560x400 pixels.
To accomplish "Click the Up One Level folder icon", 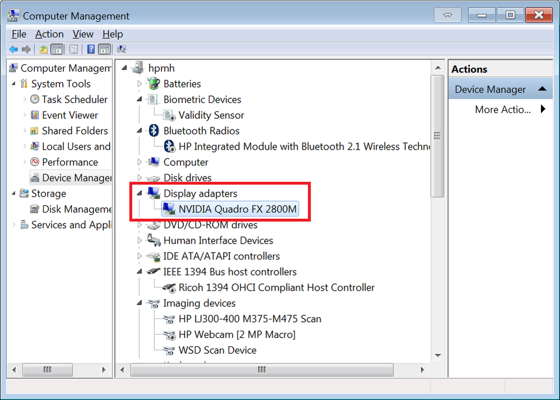I will [x=44, y=49].
